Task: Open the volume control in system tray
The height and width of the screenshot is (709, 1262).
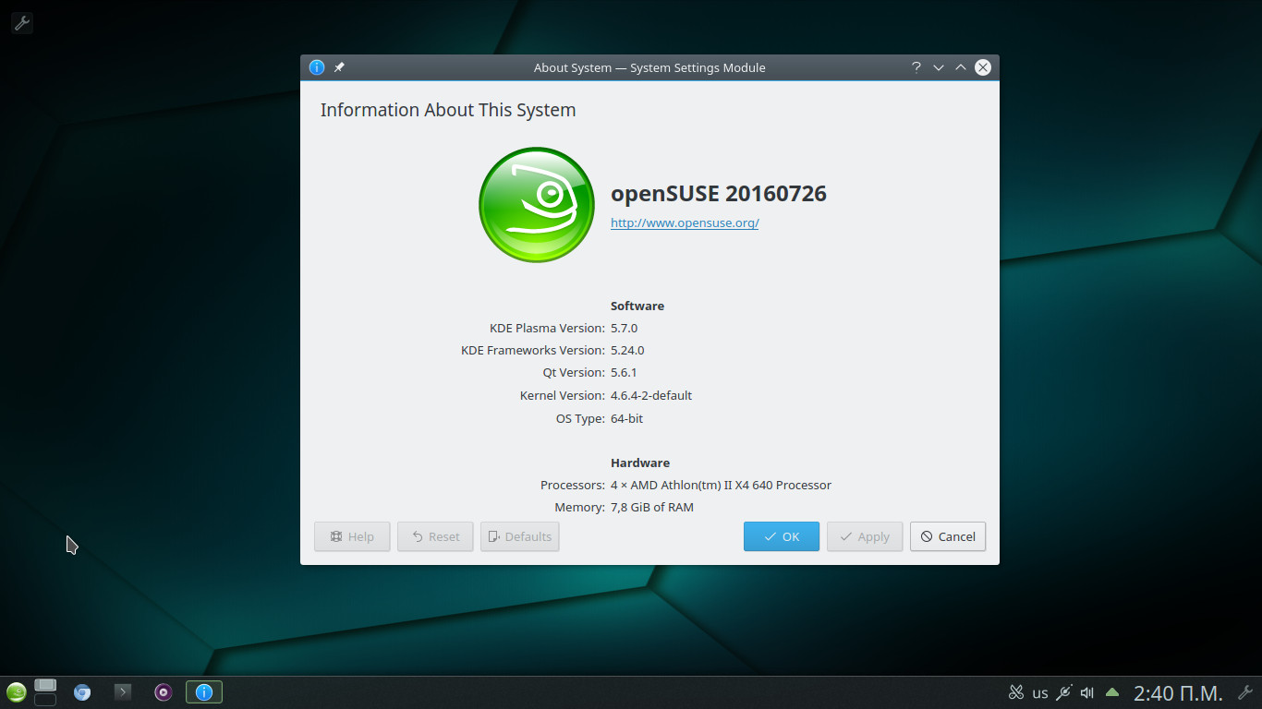Action: [1087, 692]
